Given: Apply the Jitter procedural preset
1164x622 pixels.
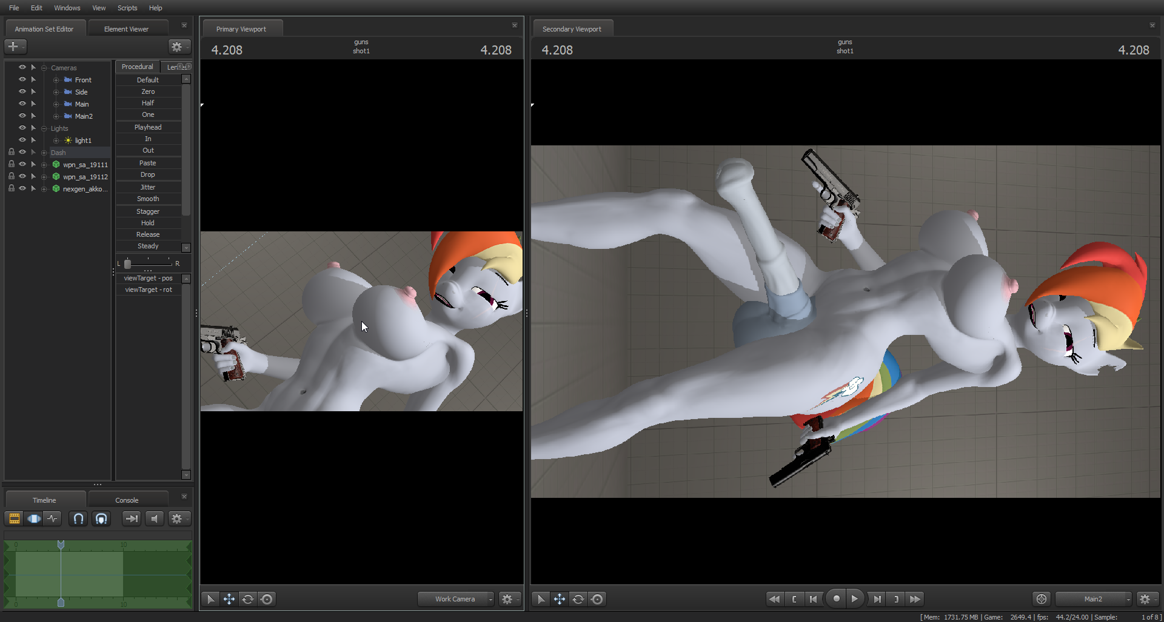Looking at the screenshot, I should coord(148,187).
